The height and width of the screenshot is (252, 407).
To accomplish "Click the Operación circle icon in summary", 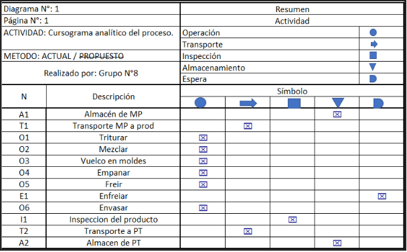I will tap(373, 32).
